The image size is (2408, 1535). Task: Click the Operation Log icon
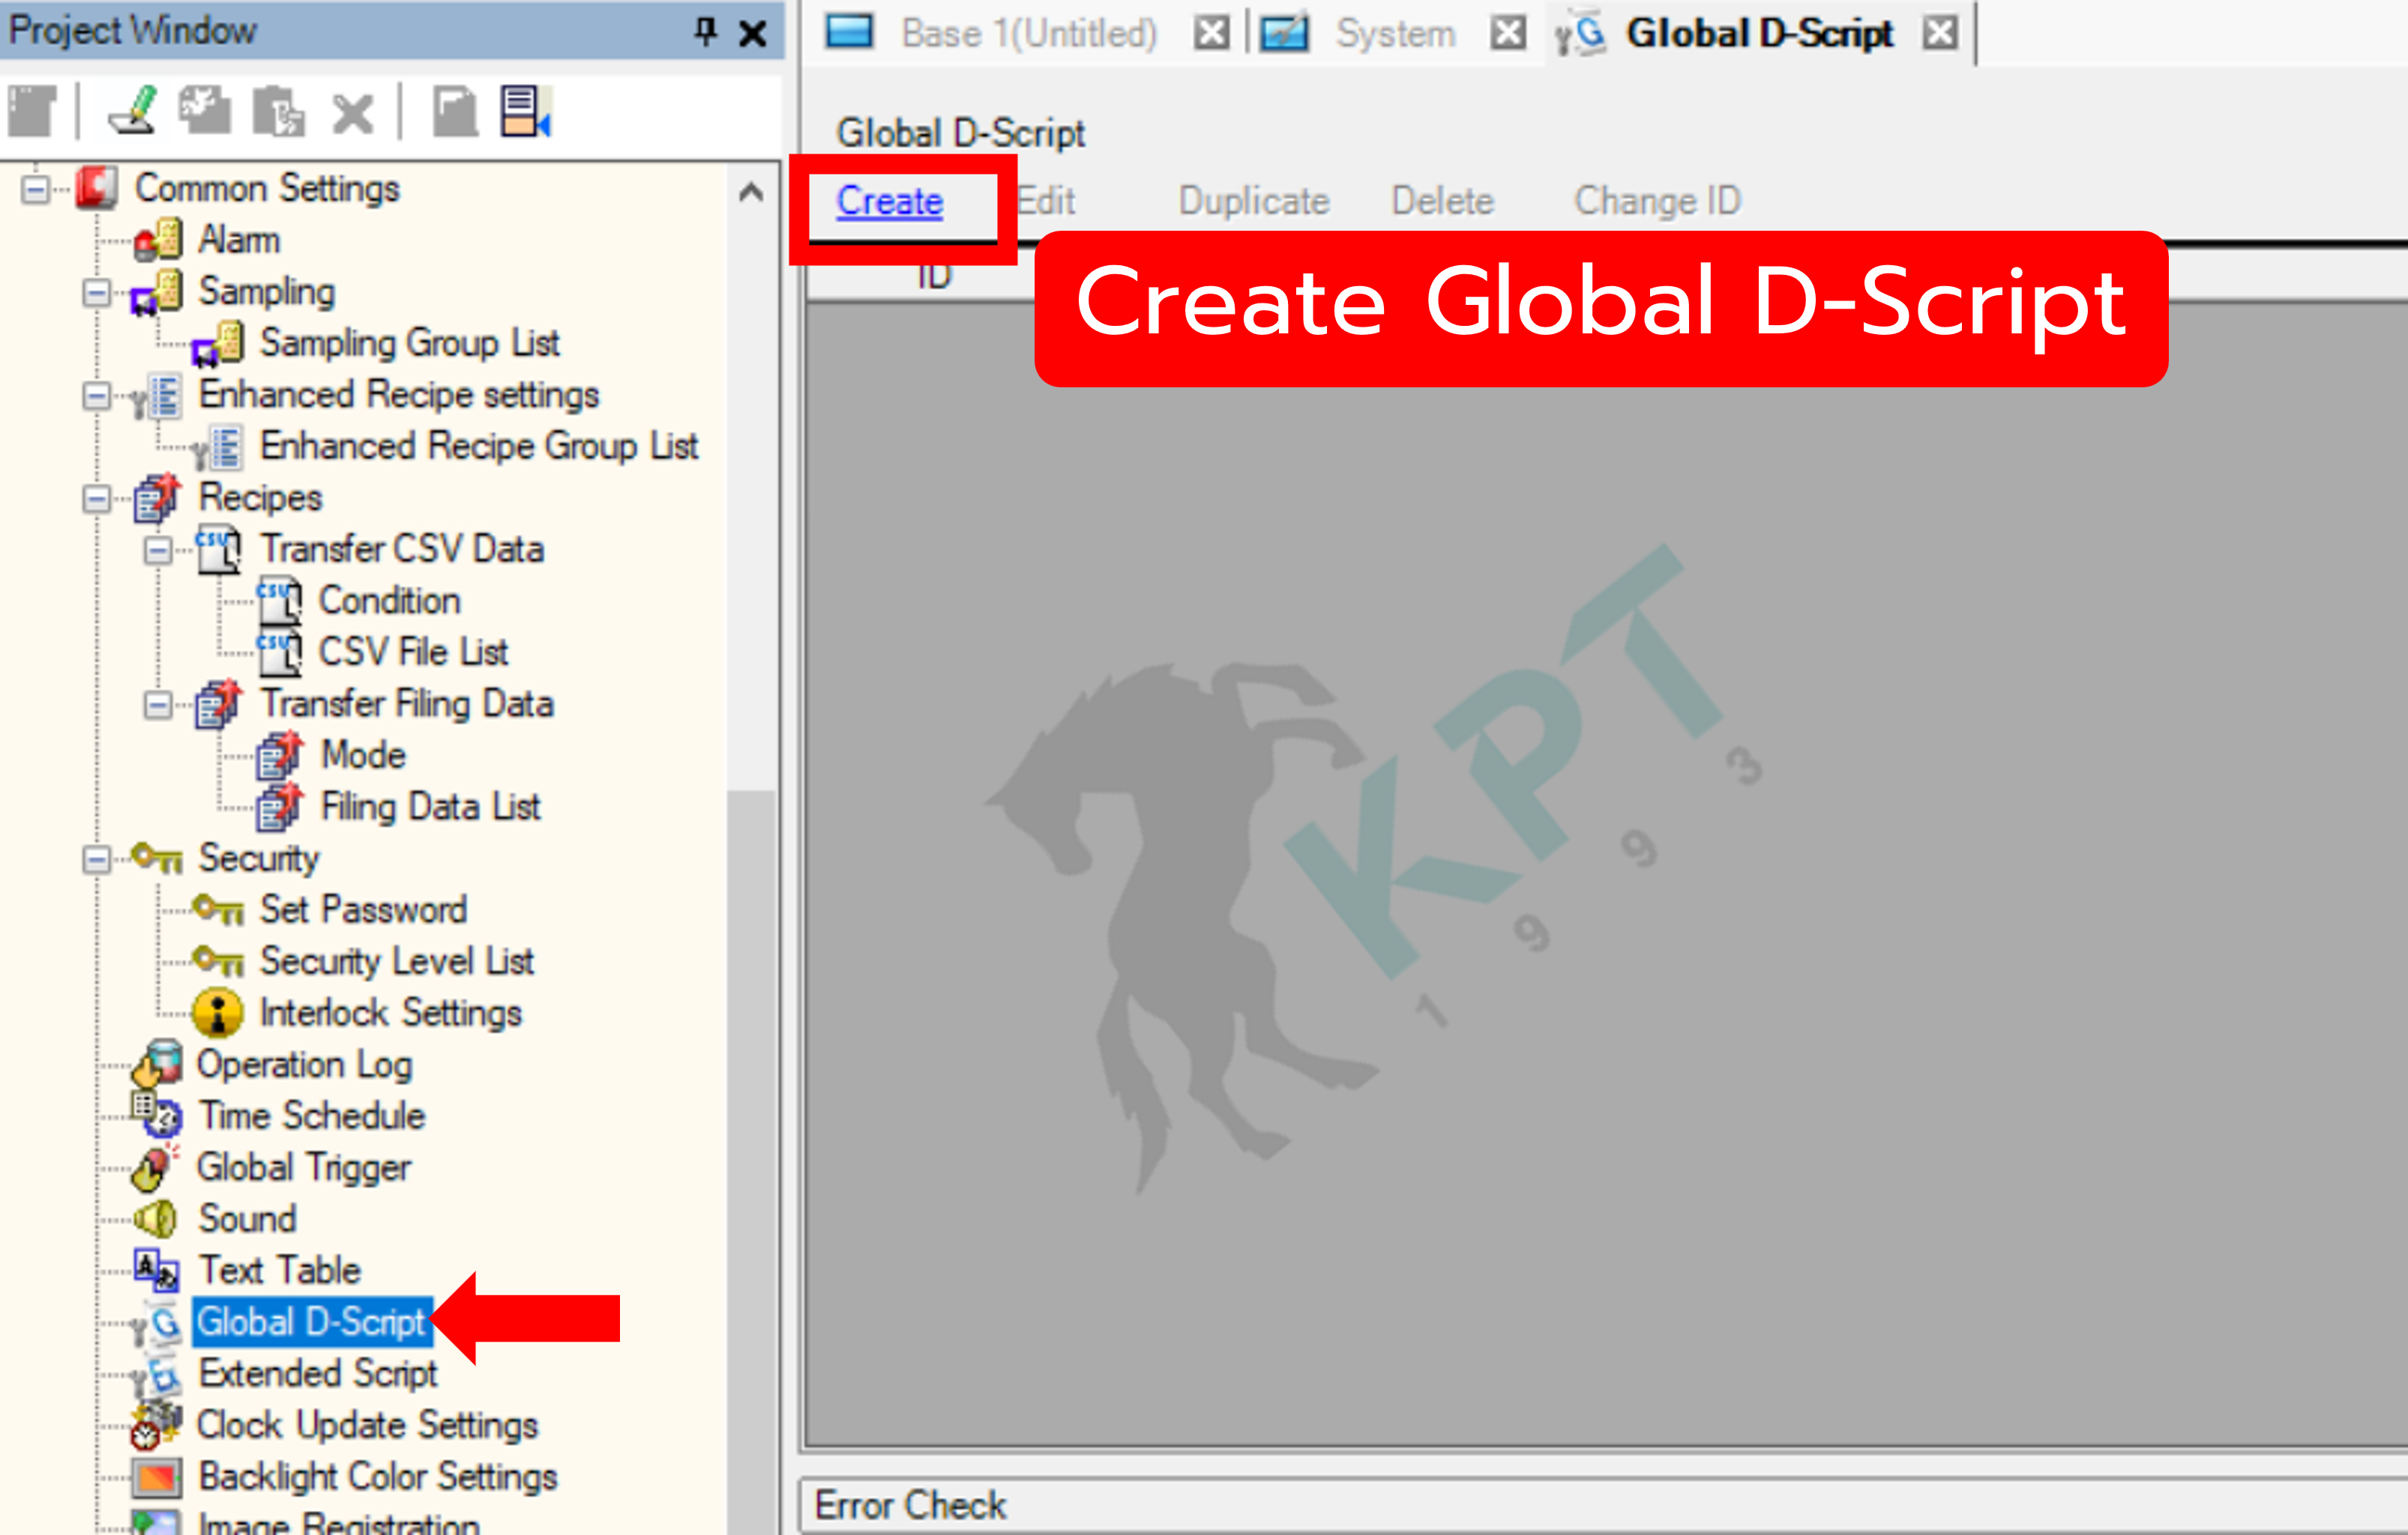pos(157,1063)
